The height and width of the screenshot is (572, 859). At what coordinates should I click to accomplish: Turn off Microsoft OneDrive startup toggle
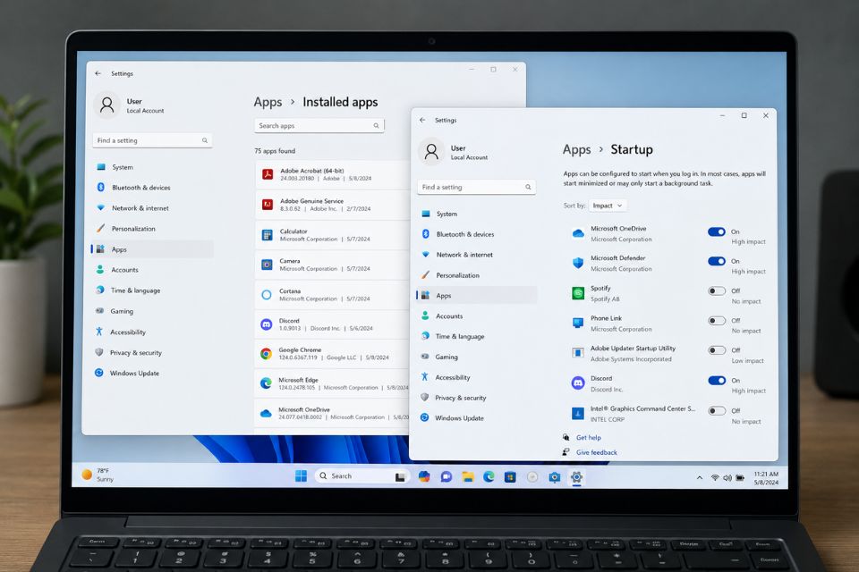(x=717, y=231)
